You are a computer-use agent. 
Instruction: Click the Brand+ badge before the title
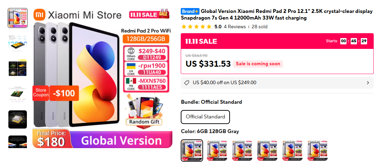click(x=190, y=11)
